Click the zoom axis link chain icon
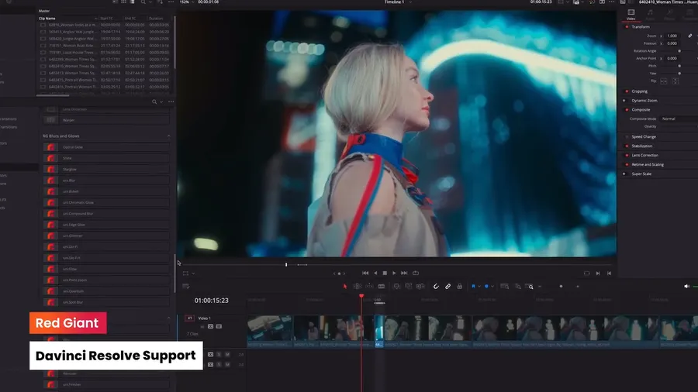This screenshot has width=698, height=392. pos(690,36)
